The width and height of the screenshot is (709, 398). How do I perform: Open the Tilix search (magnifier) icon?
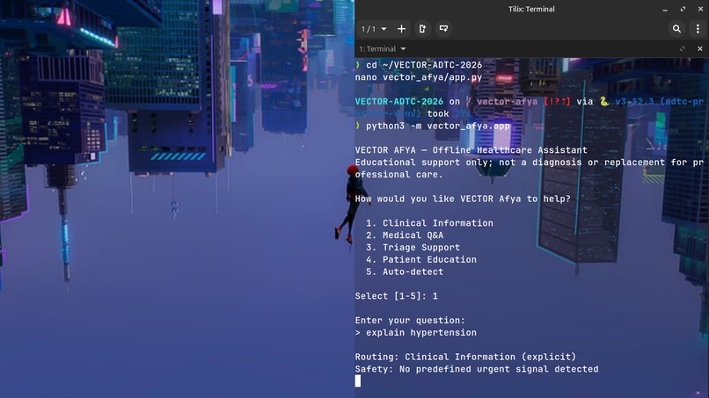(x=676, y=29)
